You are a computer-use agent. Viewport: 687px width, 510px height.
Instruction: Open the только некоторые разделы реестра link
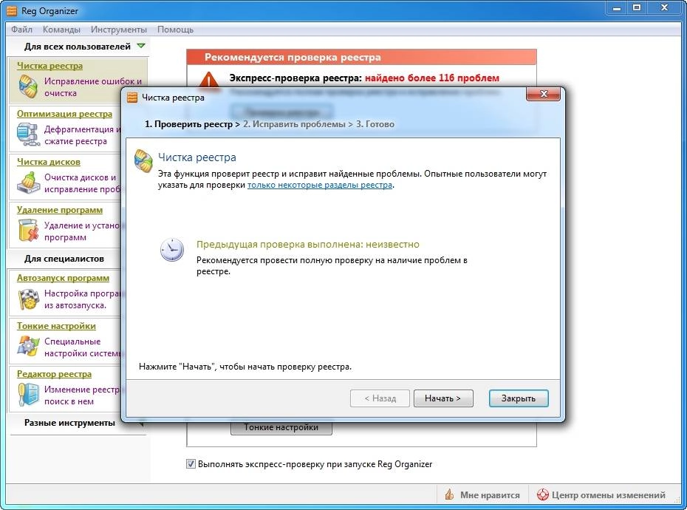pyautogui.click(x=320, y=185)
